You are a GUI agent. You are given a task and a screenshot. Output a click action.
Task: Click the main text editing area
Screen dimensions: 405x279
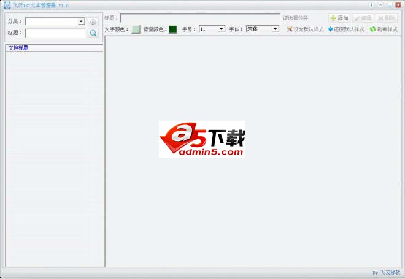point(253,151)
